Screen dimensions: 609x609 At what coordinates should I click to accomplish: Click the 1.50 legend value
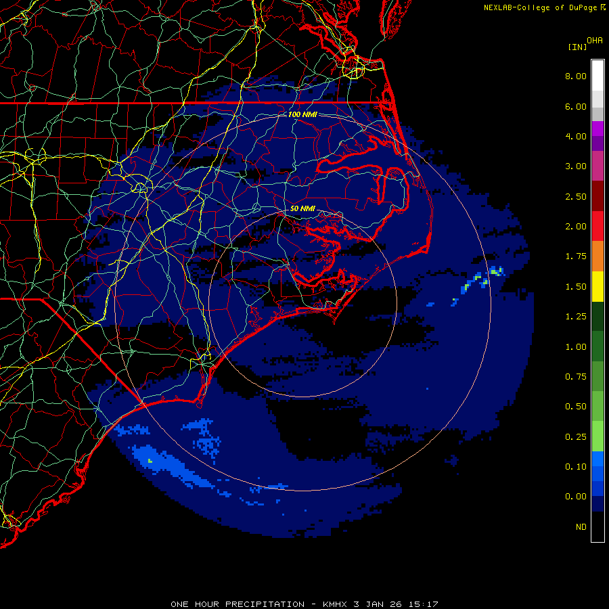576,287
